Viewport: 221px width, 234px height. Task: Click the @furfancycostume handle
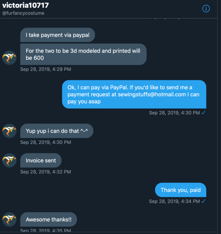(x=23, y=13)
